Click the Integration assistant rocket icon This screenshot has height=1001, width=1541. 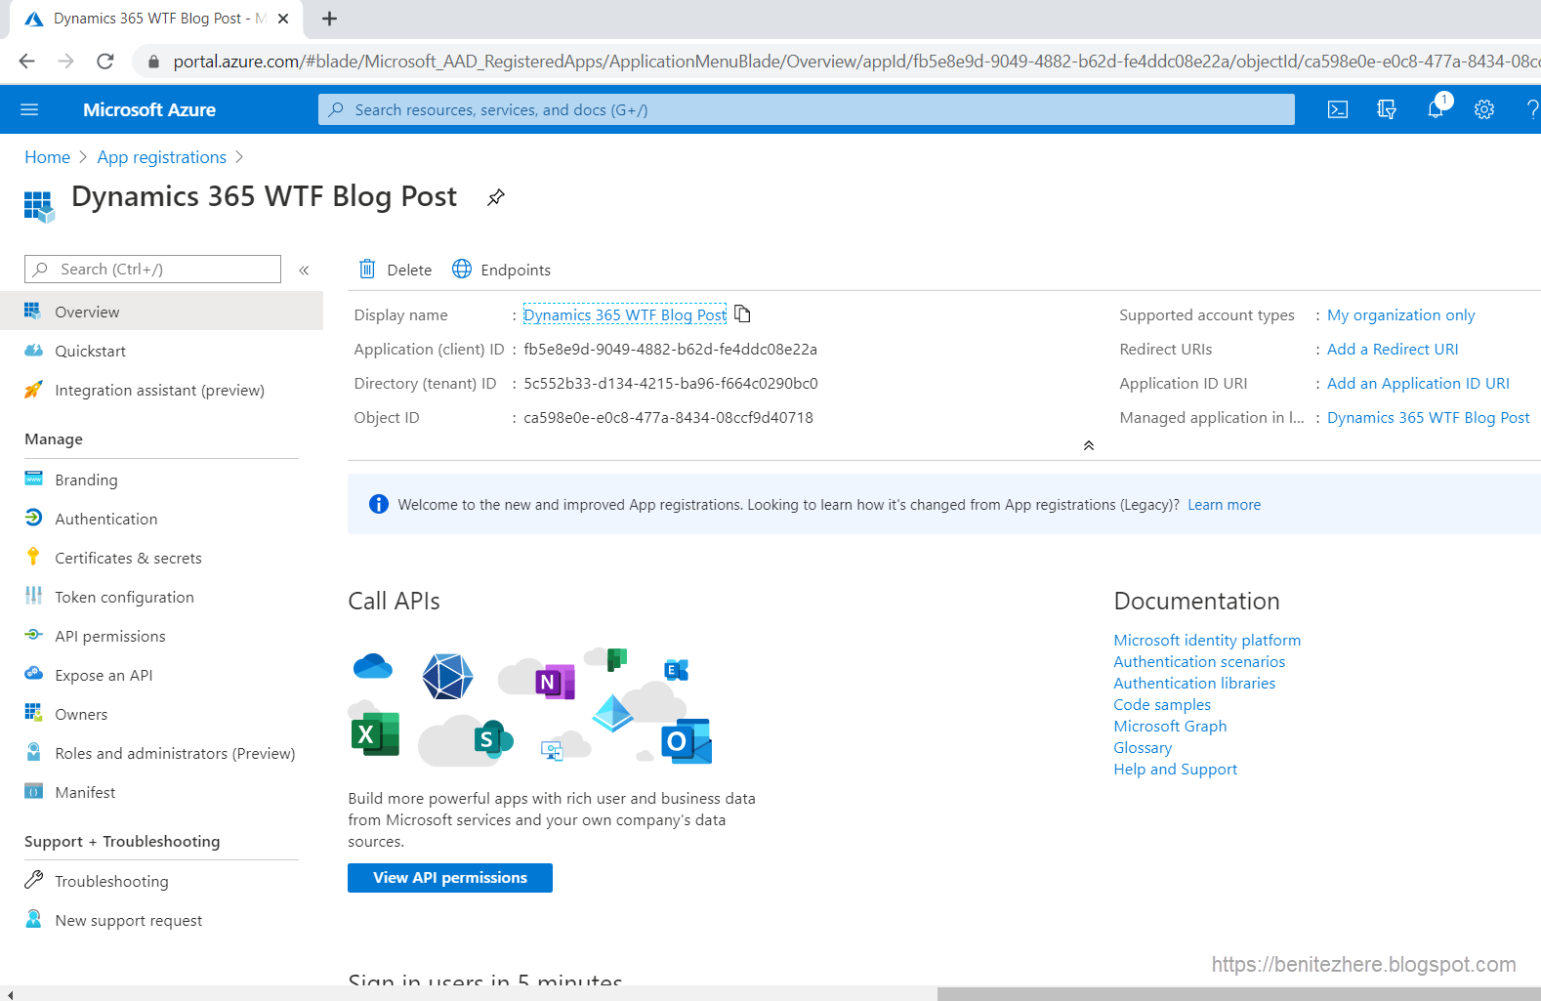(x=33, y=390)
